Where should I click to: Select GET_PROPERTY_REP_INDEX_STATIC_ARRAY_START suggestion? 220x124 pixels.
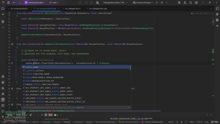(76, 95)
